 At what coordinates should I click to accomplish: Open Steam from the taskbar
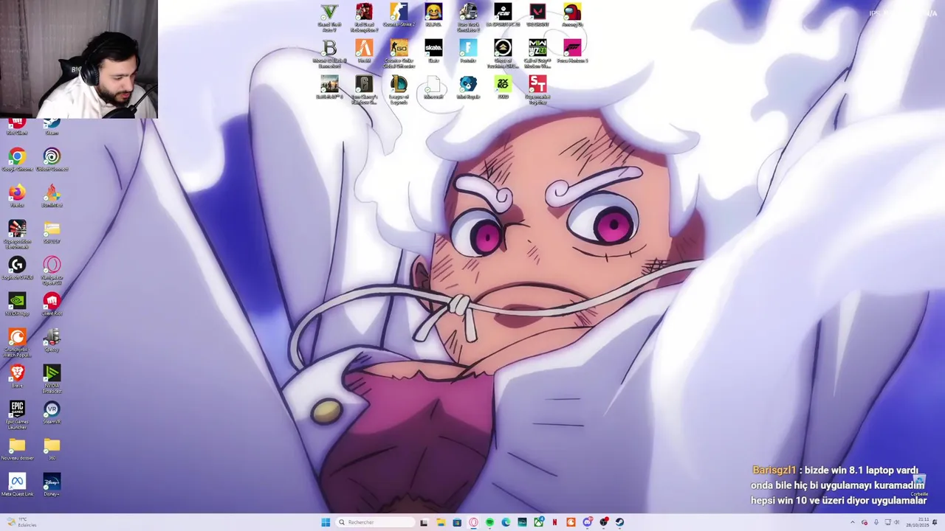tap(619, 522)
